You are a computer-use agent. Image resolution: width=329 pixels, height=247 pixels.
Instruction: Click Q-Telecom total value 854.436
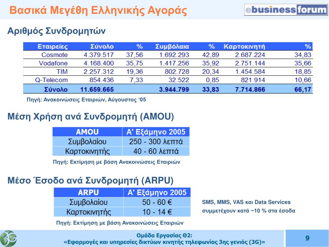pyautogui.click(x=102, y=80)
